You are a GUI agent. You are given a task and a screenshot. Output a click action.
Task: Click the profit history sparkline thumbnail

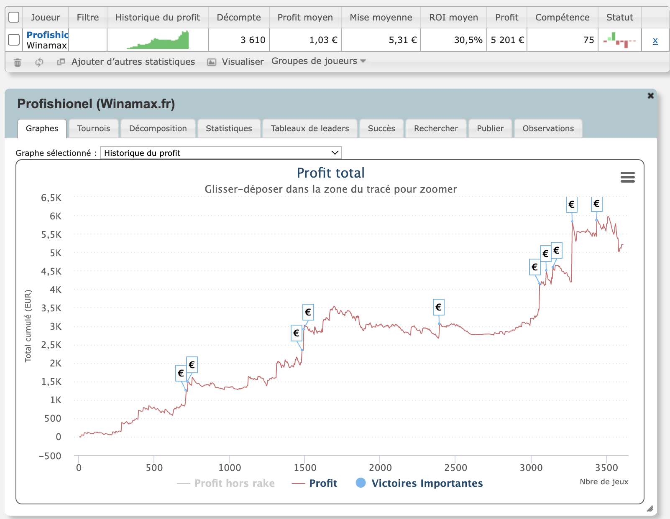click(158, 40)
